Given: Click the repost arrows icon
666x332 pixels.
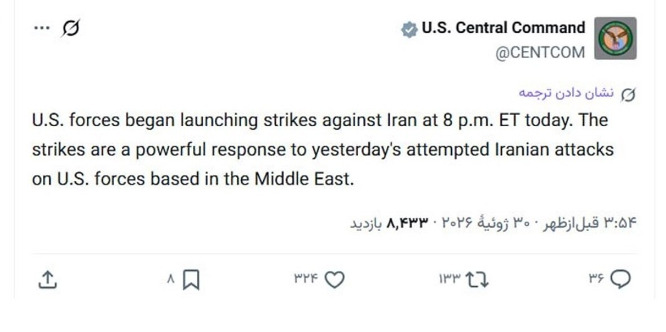Looking at the screenshot, I should tap(477, 280).
